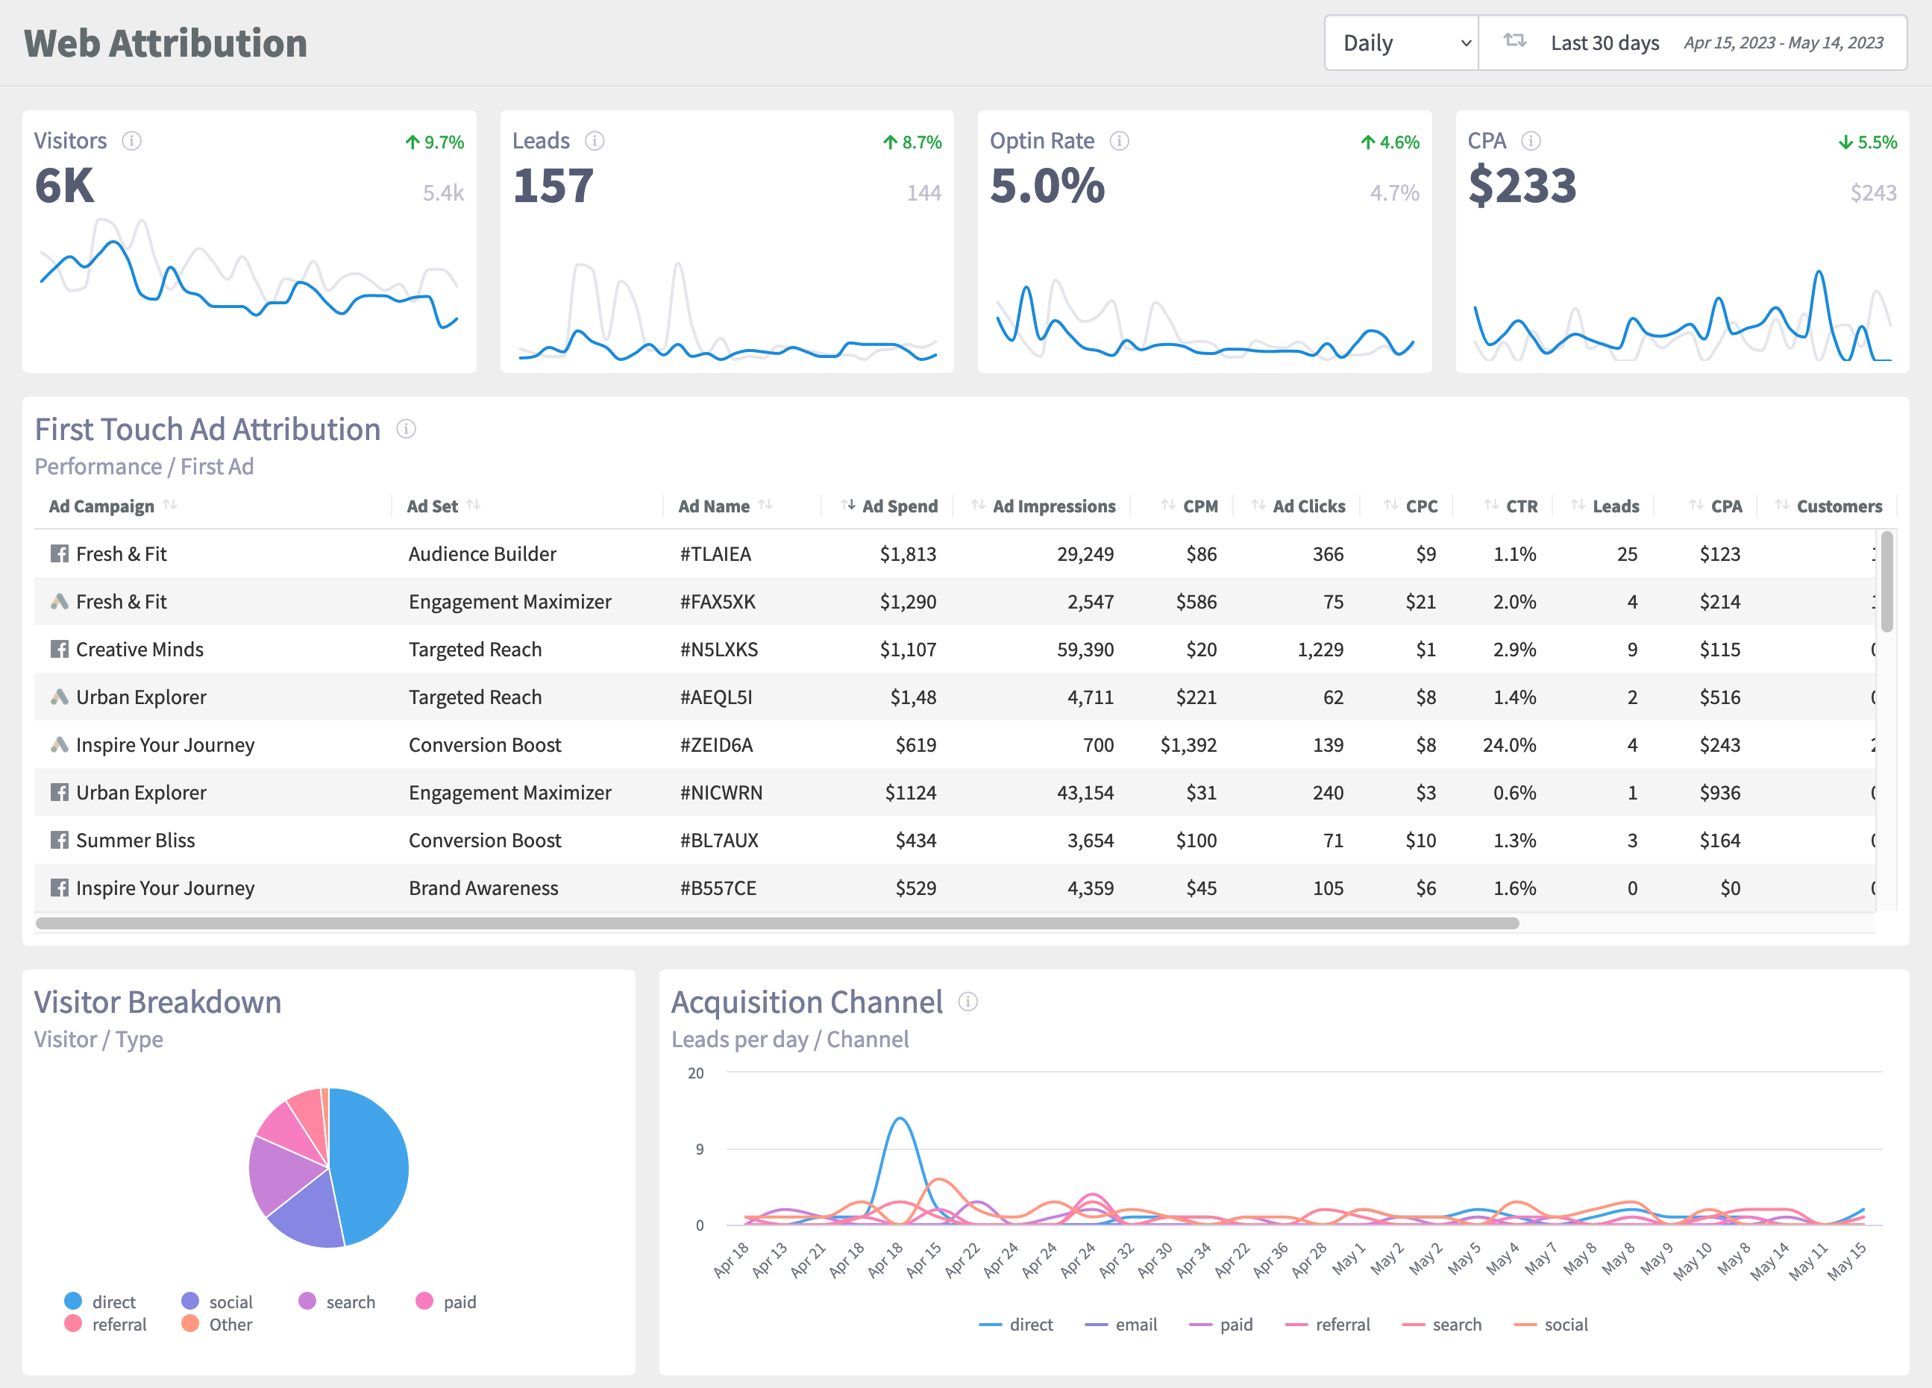The height and width of the screenshot is (1388, 1932).
Task: Click Google Ads icon on Fresh & Fit Engagement Maximizer row
Action: (59, 602)
